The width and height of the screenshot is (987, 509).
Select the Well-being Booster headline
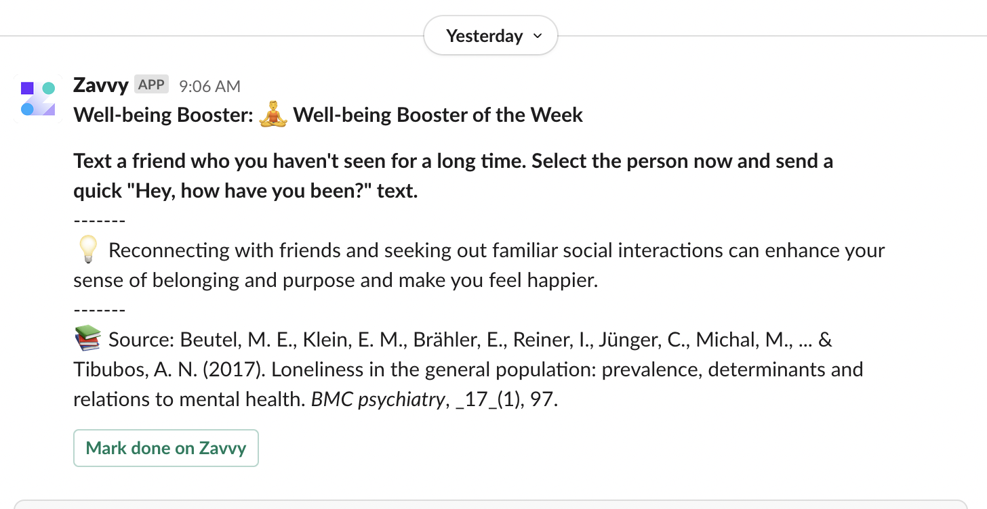(x=327, y=114)
